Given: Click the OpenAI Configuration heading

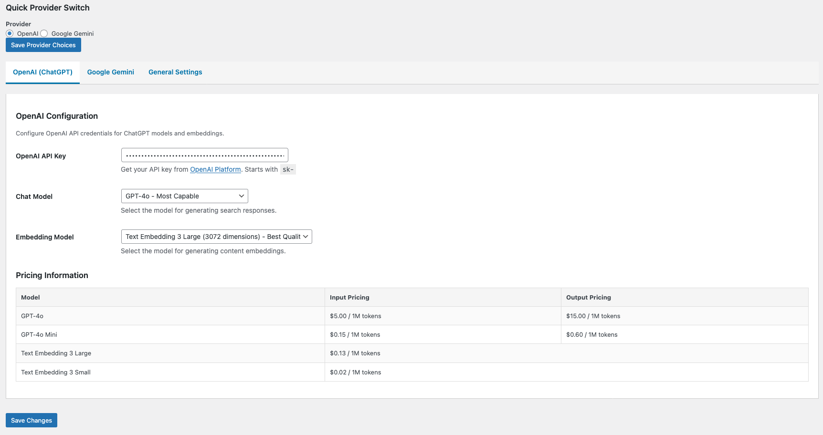Looking at the screenshot, I should click(x=57, y=116).
